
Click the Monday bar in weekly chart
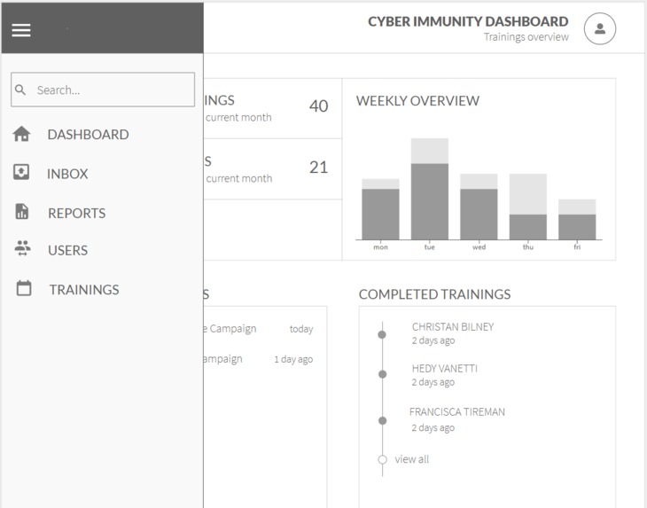[x=380, y=209]
